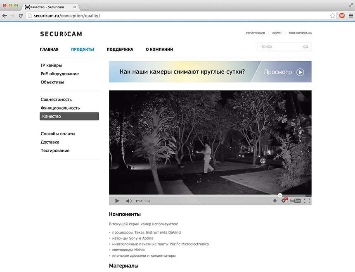Bookmark page with star icon

(332, 16)
